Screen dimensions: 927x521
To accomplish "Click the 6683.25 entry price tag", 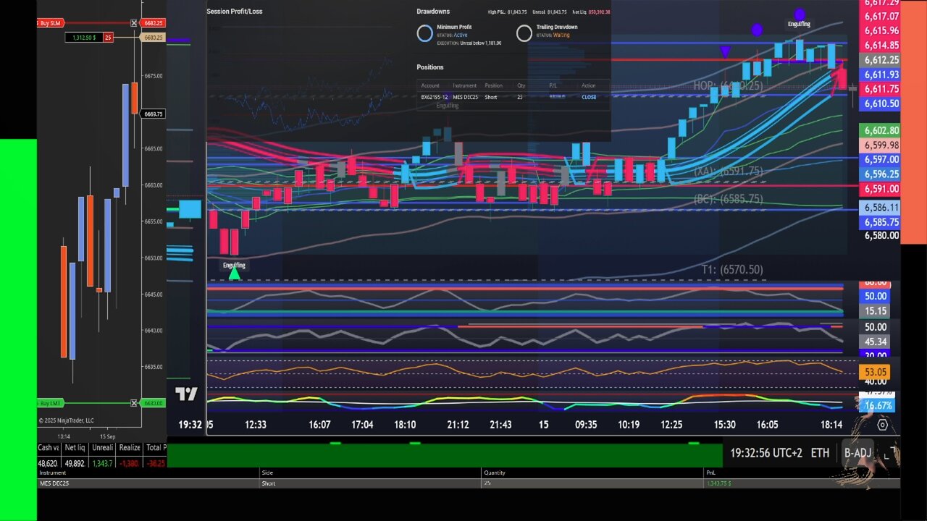I will coord(154,37).
